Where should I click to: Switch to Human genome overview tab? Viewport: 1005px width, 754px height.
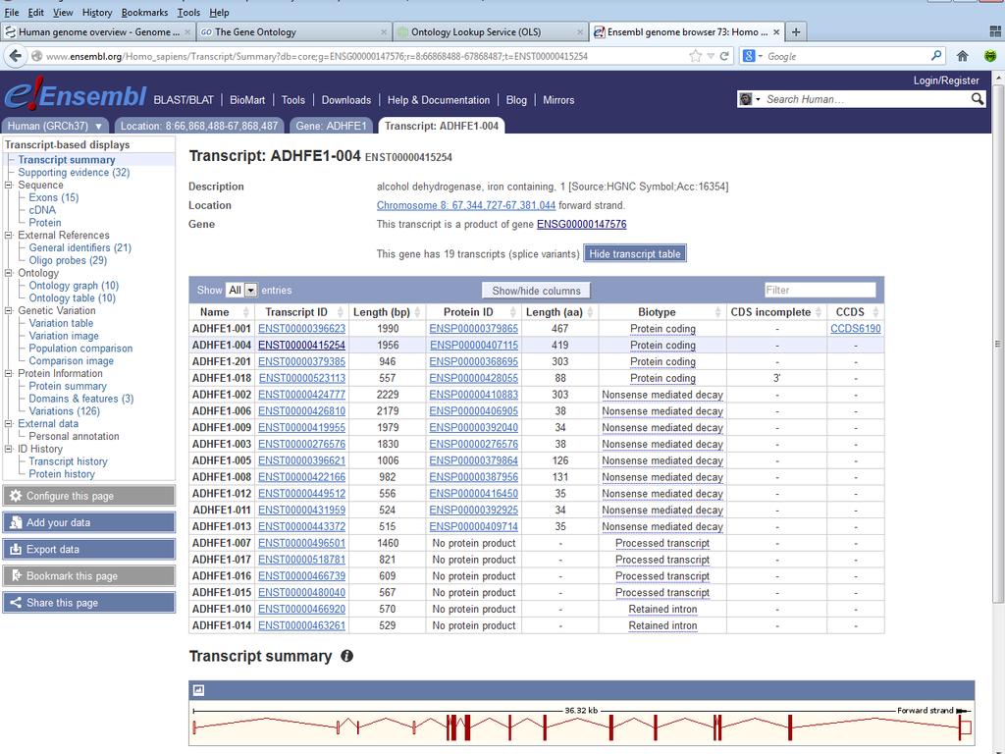[x=97, y=31]
